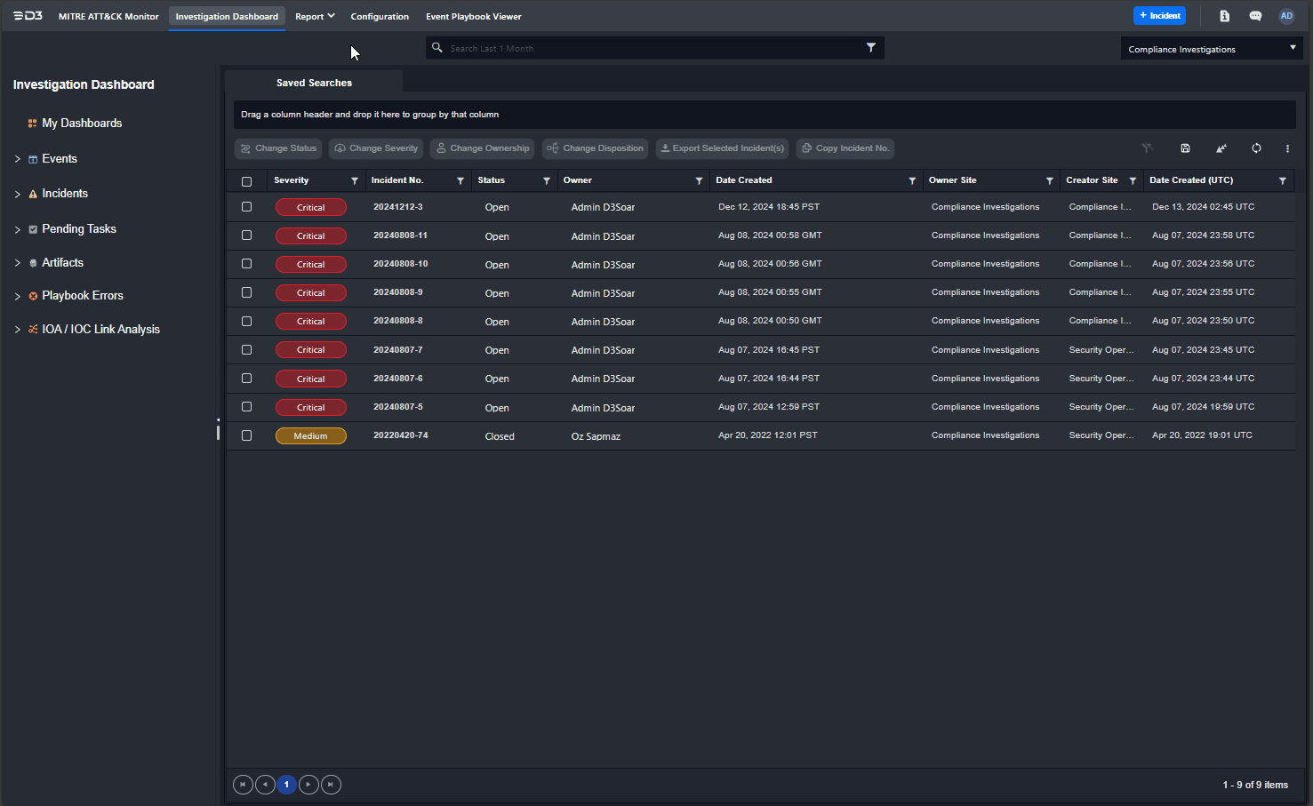Check the box for incident 20241212-3
This screenshot has height=806, width=1313.
tap(247, 207)
